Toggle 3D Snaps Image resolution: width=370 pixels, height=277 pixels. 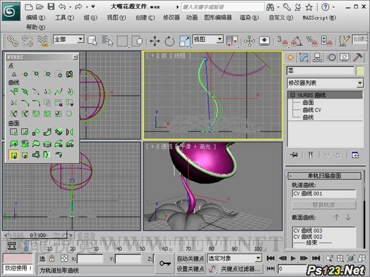pos(282,41)
